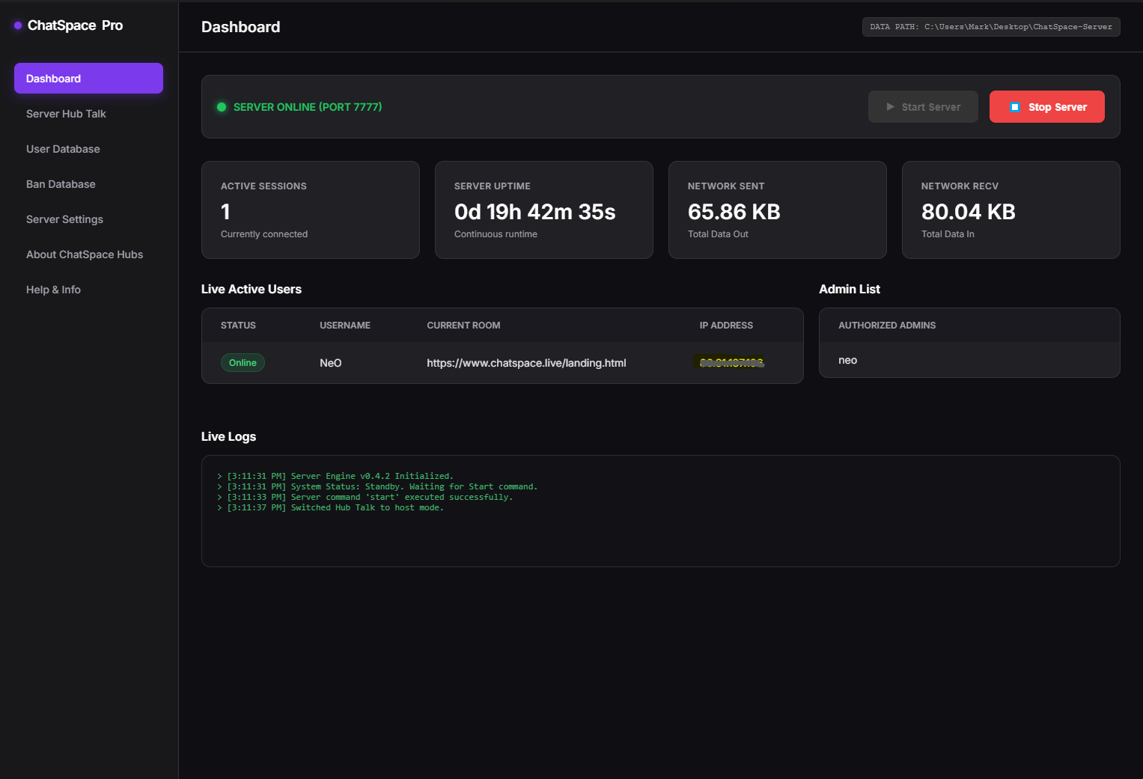Viewport: 1143px width, 779px height.
Task: Click the 'Server Engine v0.4.2 Initialized' log line
Action: pyautogui.click(x=335, y=476)
